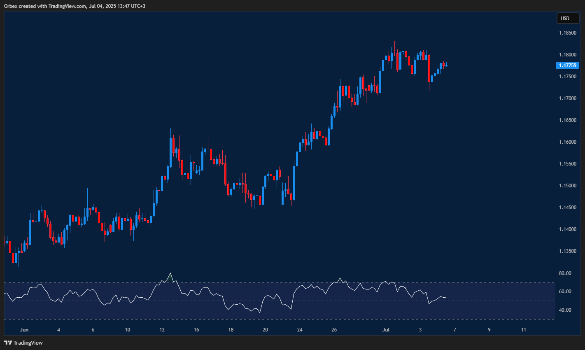Open the USD currency selector
The width and height of the screenshot is (585, 350).
click(x=567, y=18)
